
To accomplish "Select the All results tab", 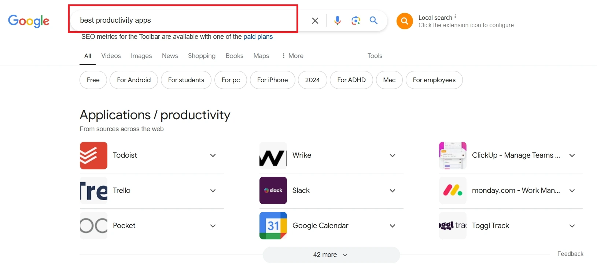I will coord(88,56).
